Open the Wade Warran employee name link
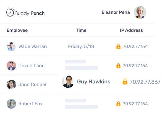Screen dimensions: 165x117 click(x=32, y=46)
